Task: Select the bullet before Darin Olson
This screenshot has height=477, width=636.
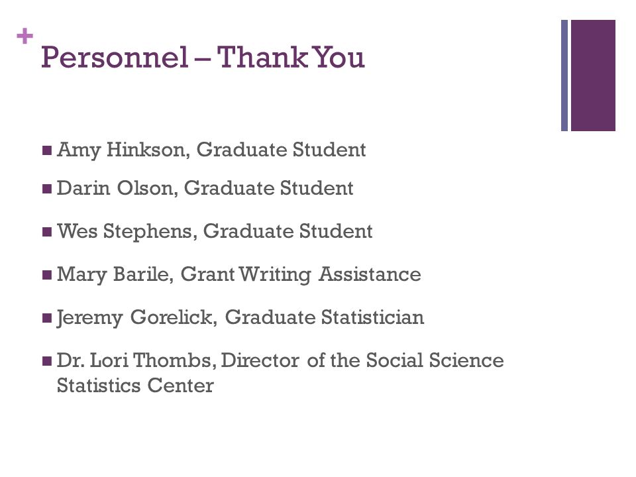Action: tap(47, 189)
